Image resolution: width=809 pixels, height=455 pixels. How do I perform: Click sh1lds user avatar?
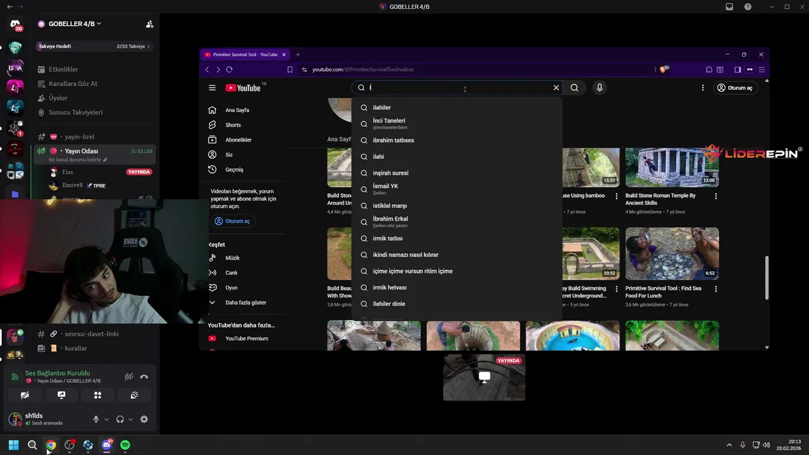click(x=15, y=419)
